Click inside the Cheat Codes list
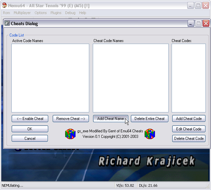The height and width of the screenshot is (190, 211). pyautogui.click(x=189, y=78)
